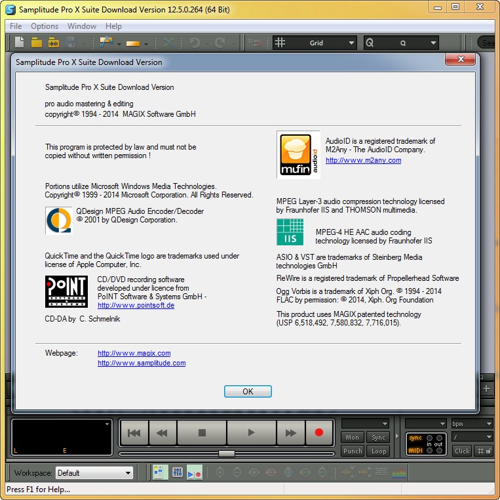Click the black time display field

(x=62, y=437)
